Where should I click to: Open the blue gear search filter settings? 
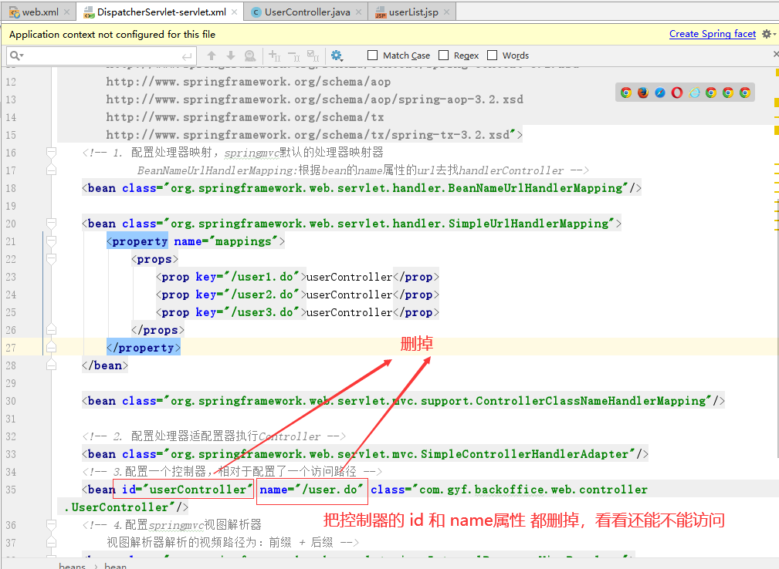click(x=337, y=56)
